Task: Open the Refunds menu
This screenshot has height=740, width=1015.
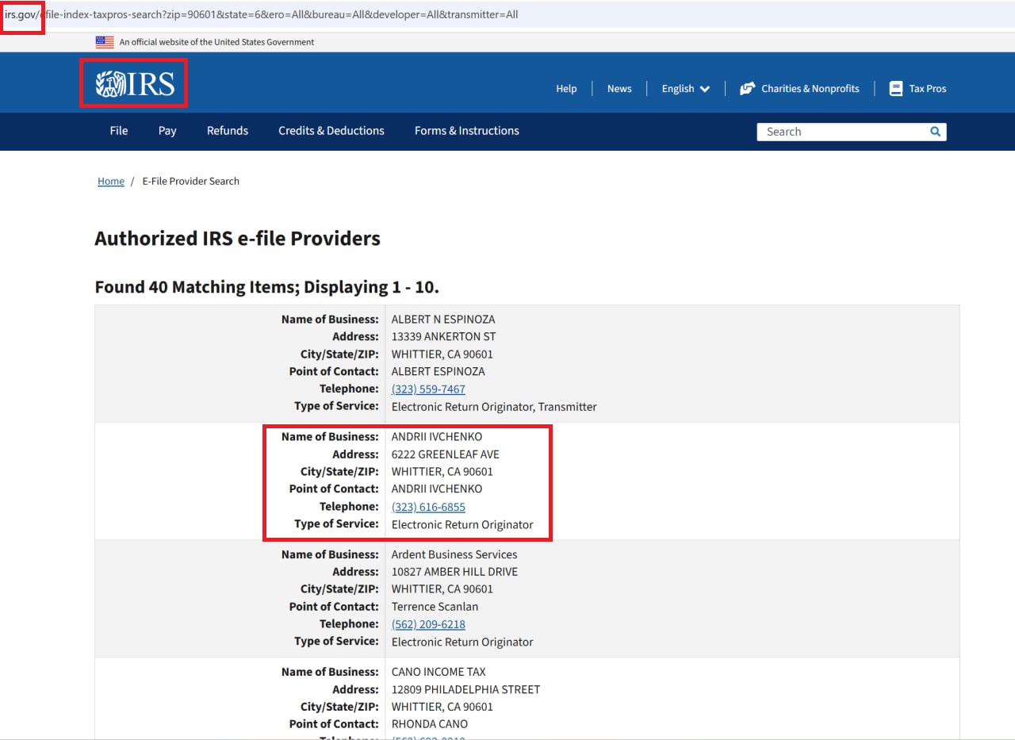Action: pos(228,131)
